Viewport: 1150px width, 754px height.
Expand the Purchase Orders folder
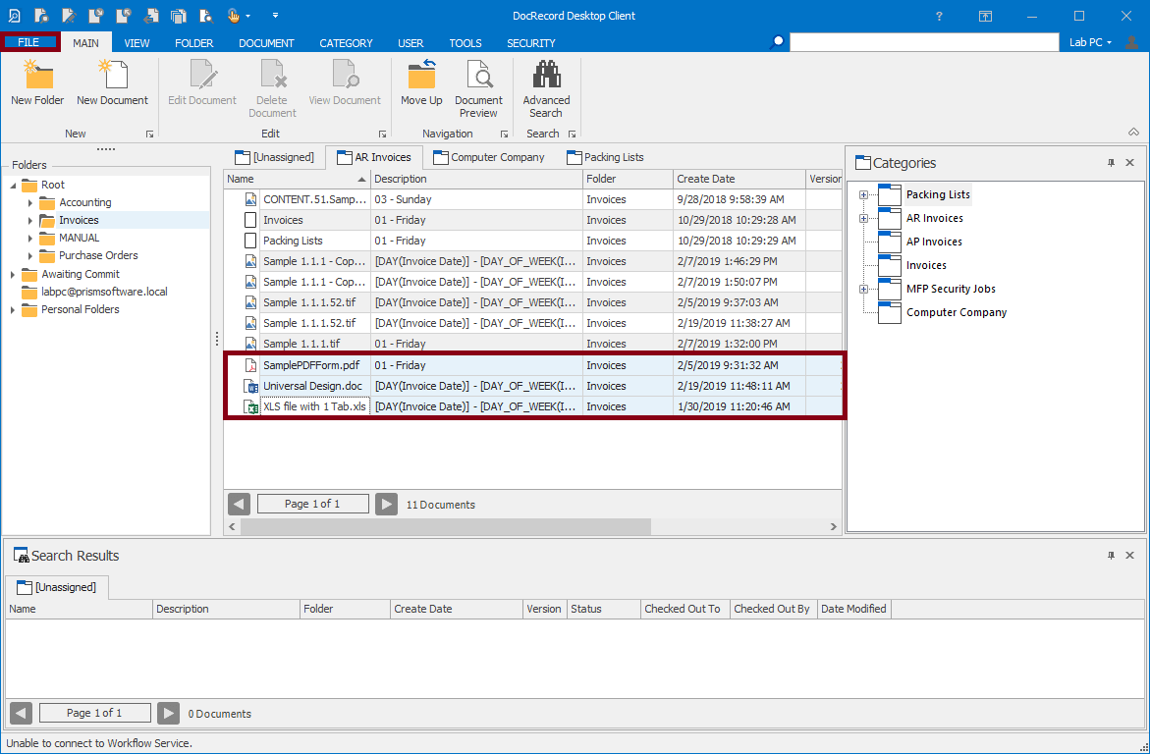30,255
